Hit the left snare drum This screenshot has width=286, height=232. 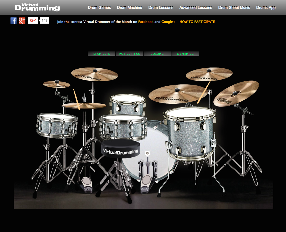click(x=57, y=125)
